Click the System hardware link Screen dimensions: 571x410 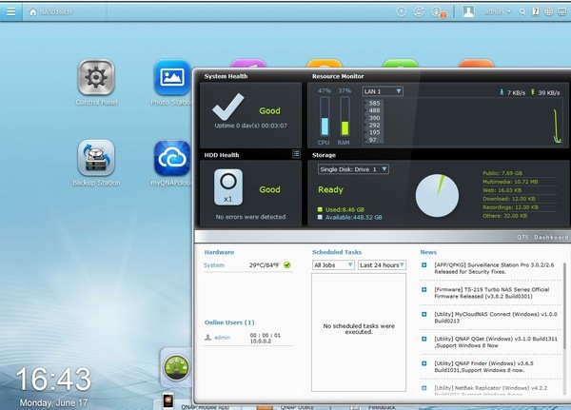tap(214, 265)
